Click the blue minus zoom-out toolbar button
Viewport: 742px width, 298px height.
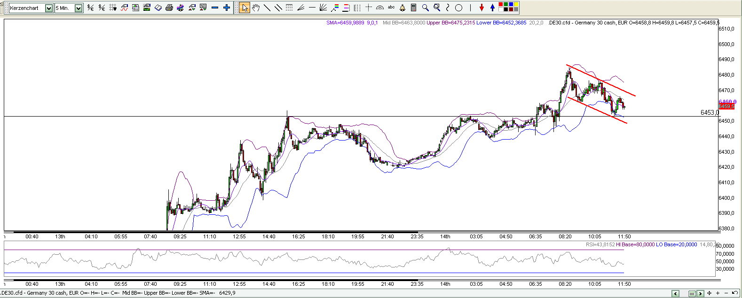point(215,8)
